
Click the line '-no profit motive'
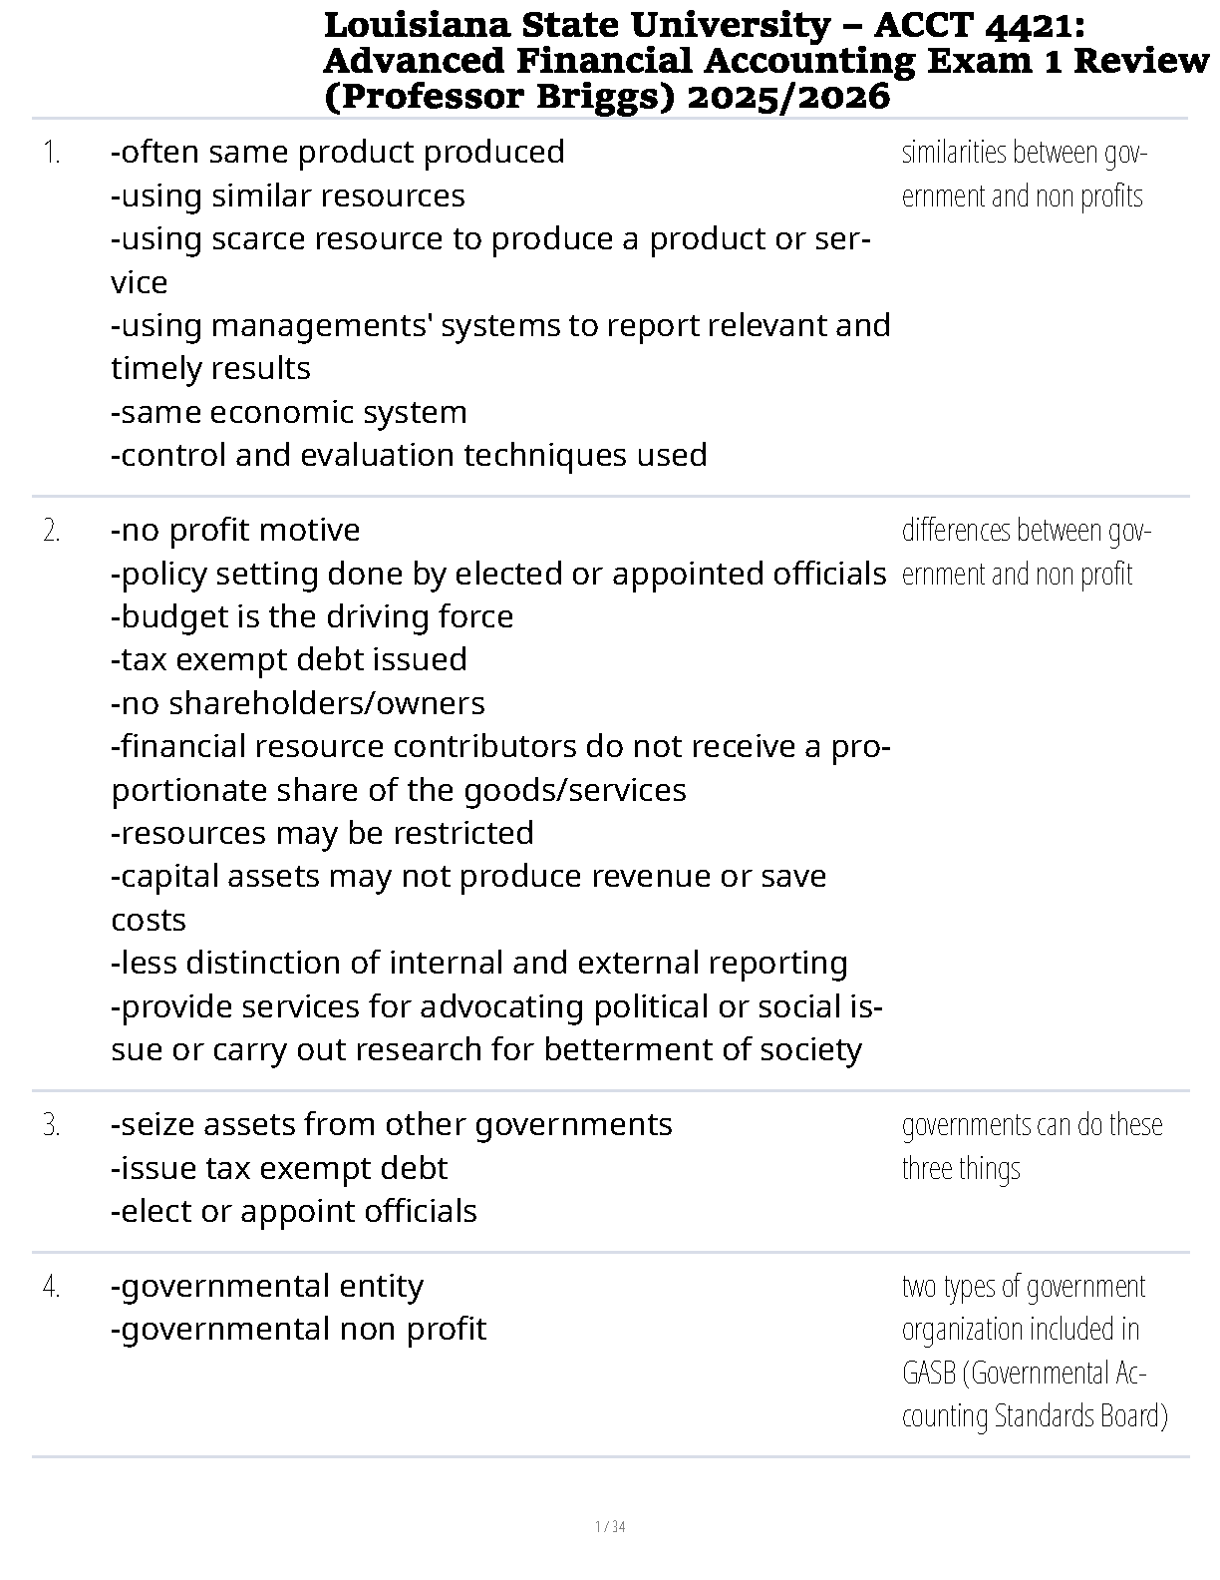coord(235,530)
